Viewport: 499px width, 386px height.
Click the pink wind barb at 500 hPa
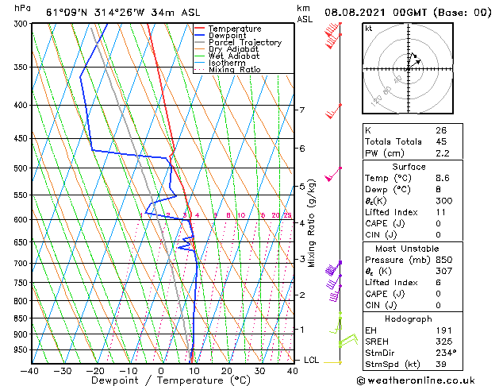tap(333, 174)
